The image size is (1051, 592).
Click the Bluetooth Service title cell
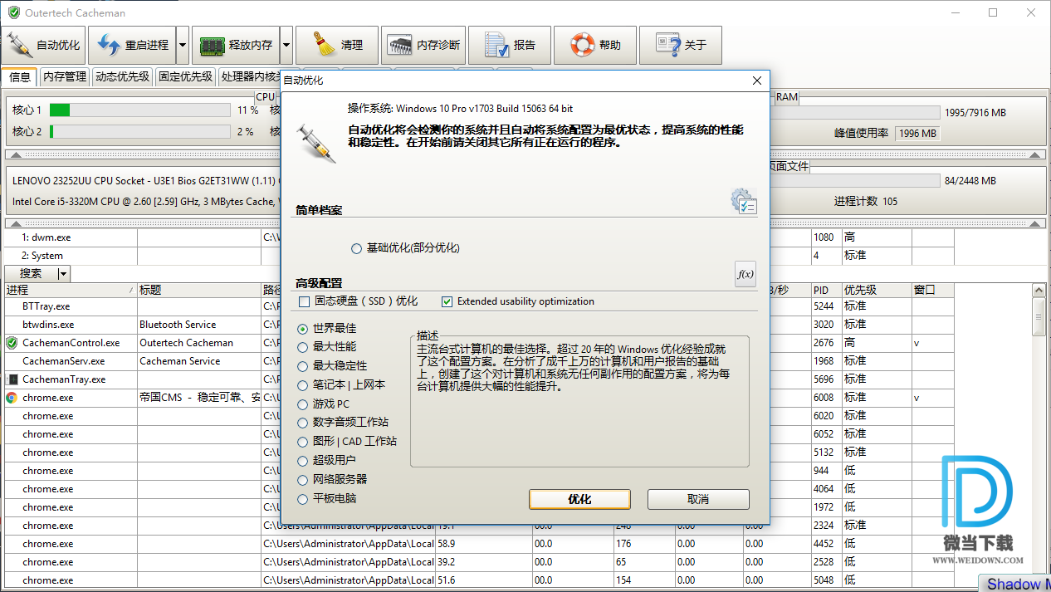pos(199,325)
